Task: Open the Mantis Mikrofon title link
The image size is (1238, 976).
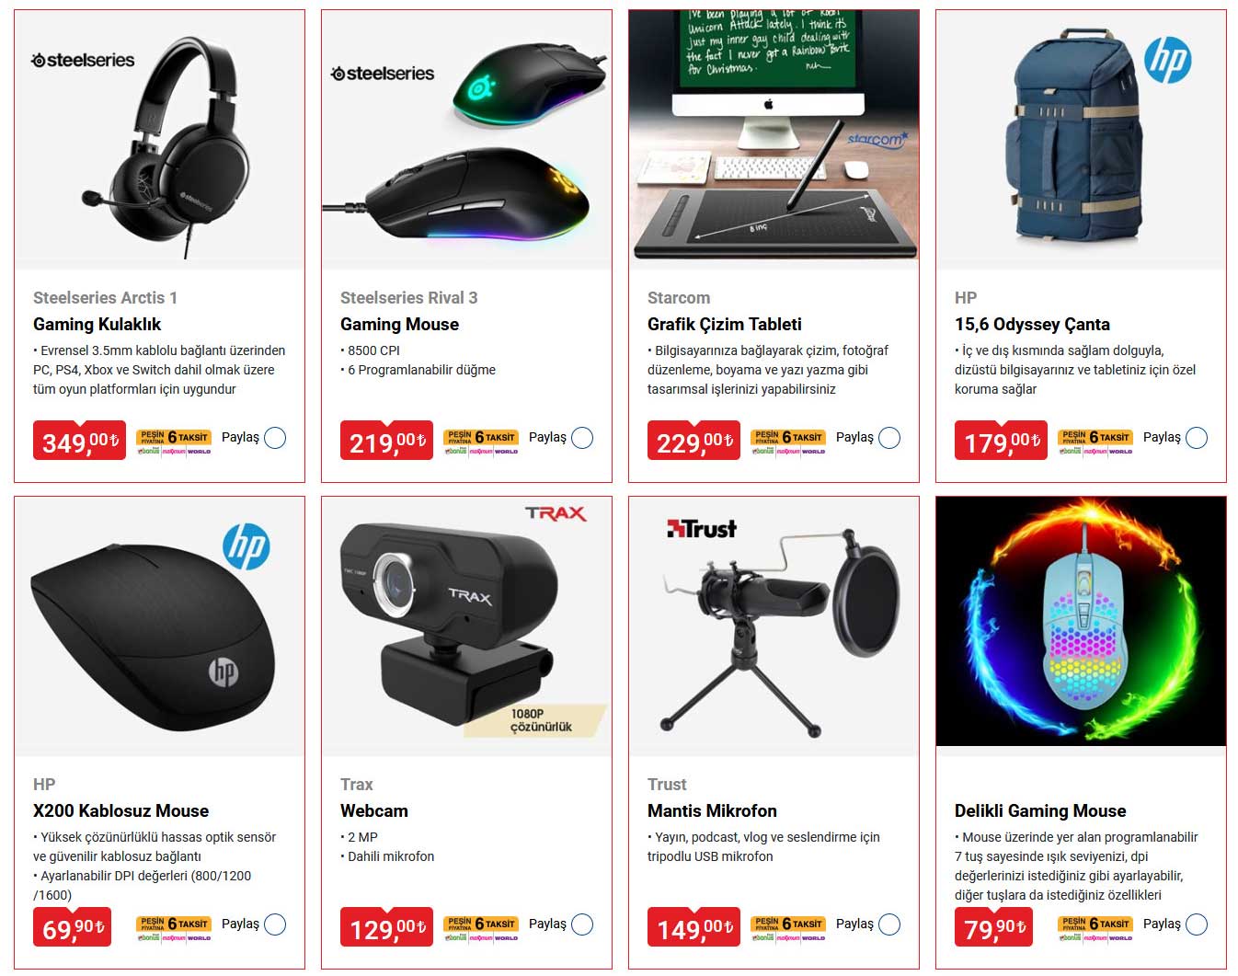Action: pyautogui.click(x=712, y=810)
